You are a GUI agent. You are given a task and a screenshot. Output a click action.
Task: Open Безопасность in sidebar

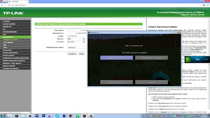click(15, 50)
